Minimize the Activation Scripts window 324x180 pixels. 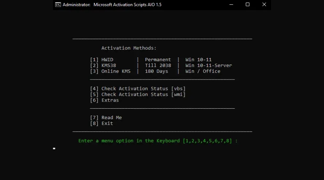click(231, 5)
